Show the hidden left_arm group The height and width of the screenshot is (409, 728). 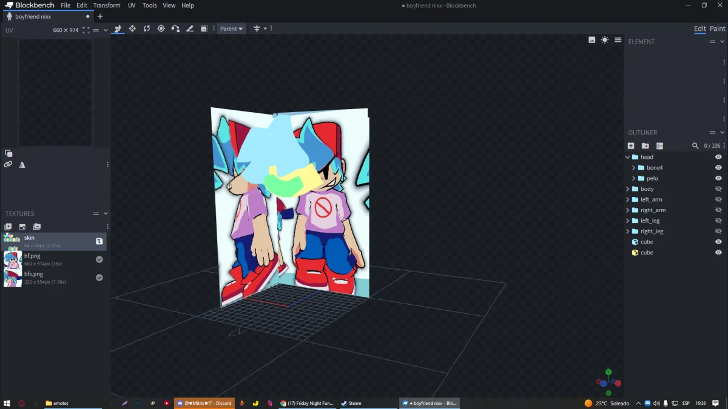pyautogui.click(x=718, y=199)
